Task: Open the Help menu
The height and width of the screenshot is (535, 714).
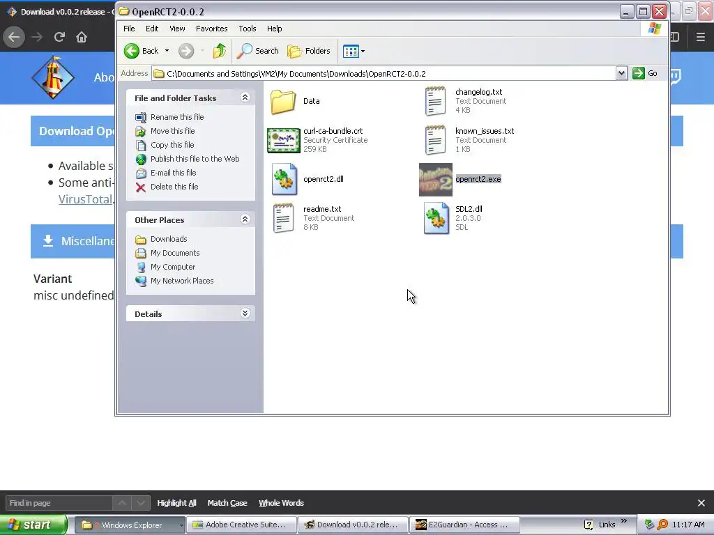Action: 274,29
